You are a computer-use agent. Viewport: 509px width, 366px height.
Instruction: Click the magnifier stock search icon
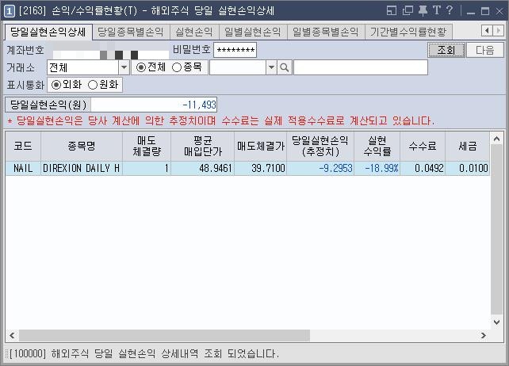(x=285, y=67)
